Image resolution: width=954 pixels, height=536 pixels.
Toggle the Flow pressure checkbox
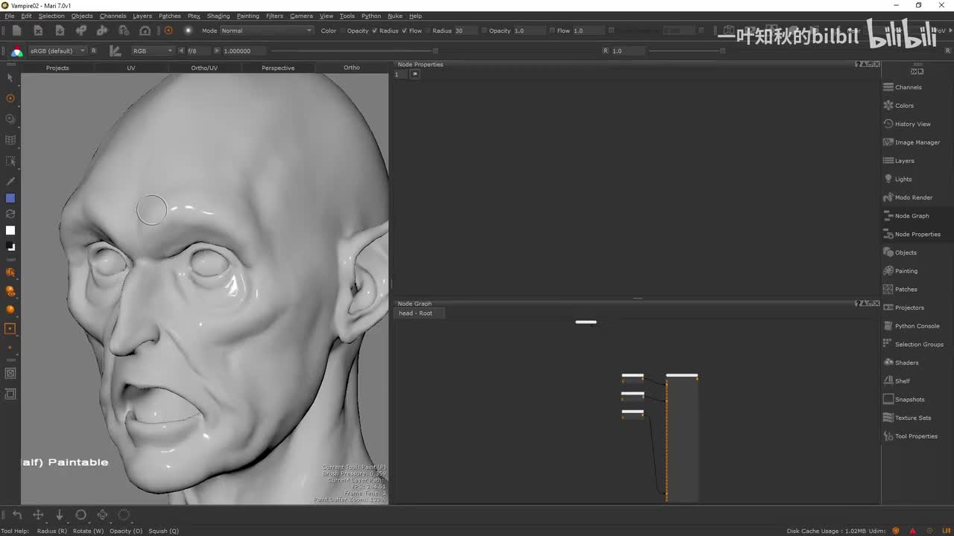[405, 31]
